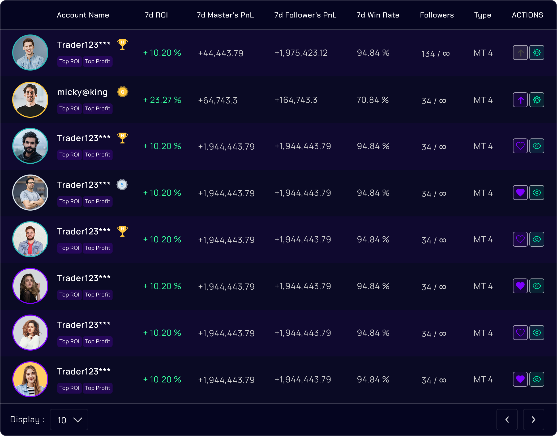Click Top Profit tag in the 134-follower row

97,61
